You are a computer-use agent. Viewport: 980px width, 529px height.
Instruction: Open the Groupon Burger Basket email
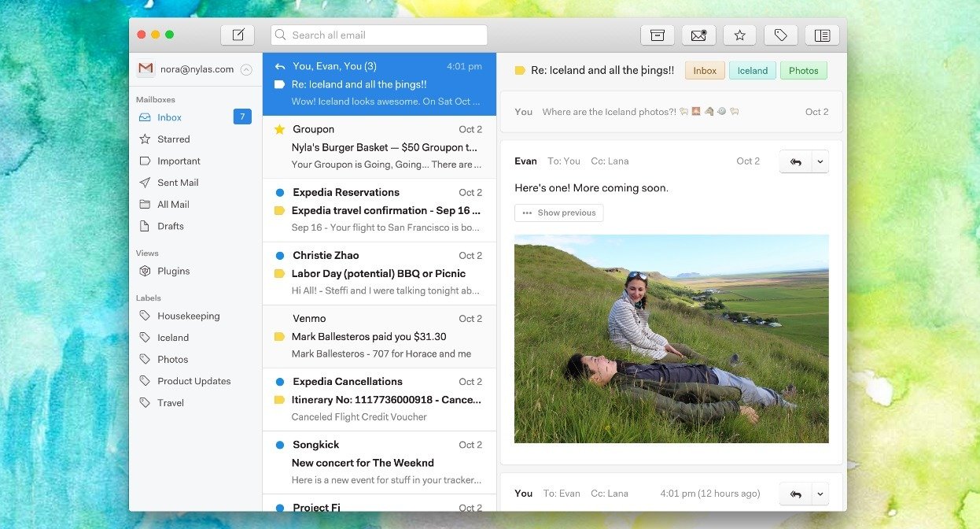click(x=379, y=147)
